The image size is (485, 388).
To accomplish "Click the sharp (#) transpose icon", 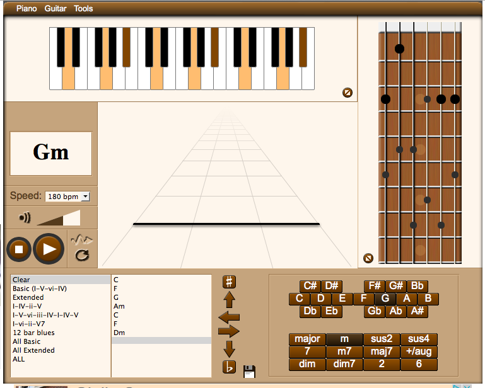I will tap(230, 282).
